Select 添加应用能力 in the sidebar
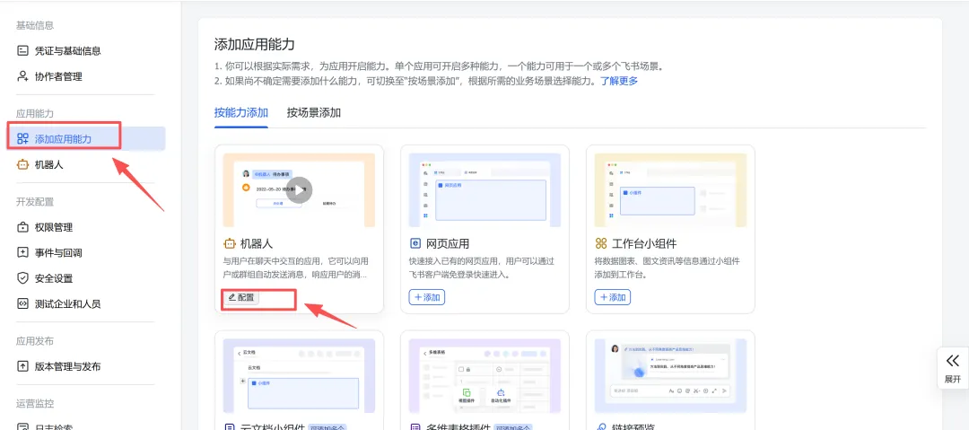Image resolution: width=969 pixels, height=430 pixels. (x=86, y=138)
